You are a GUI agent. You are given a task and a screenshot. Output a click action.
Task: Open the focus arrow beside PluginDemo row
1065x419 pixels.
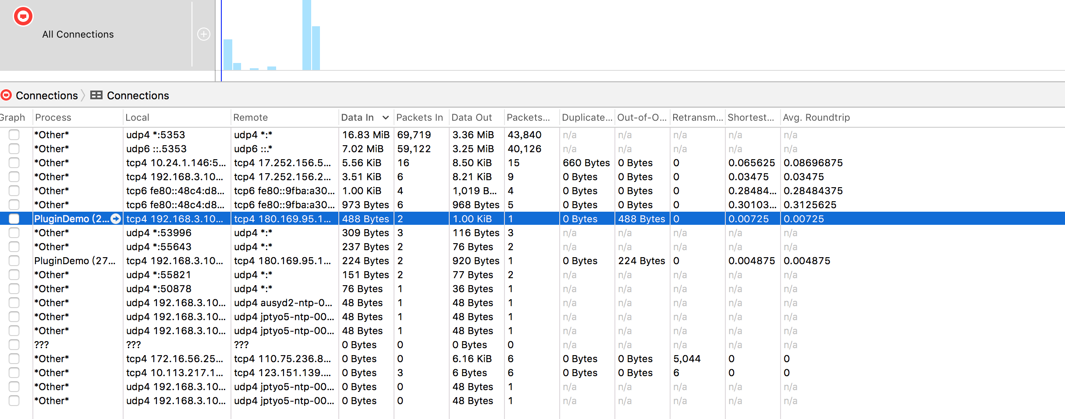click(x=116, y=219)
